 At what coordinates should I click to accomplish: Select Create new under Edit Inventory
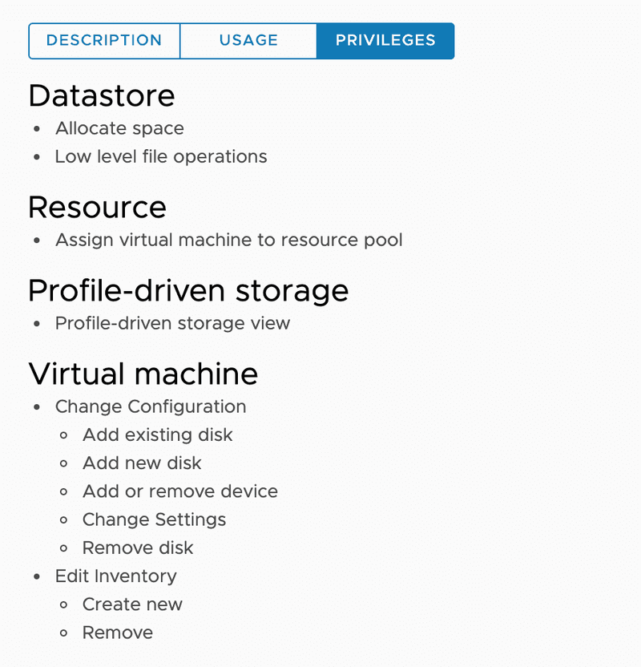[132, 604]
